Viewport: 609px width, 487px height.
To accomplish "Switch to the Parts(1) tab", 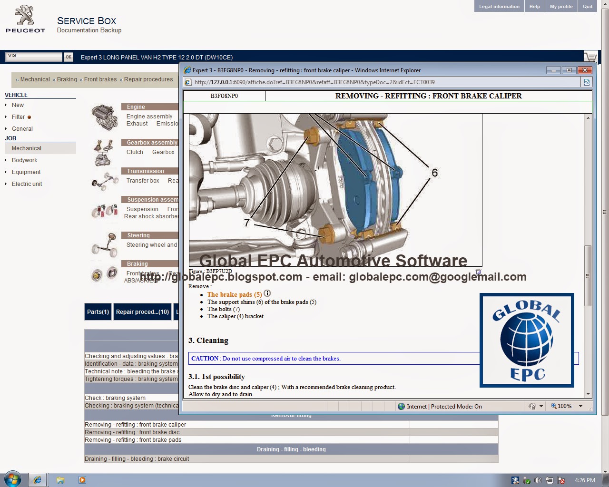I will 98,312.
